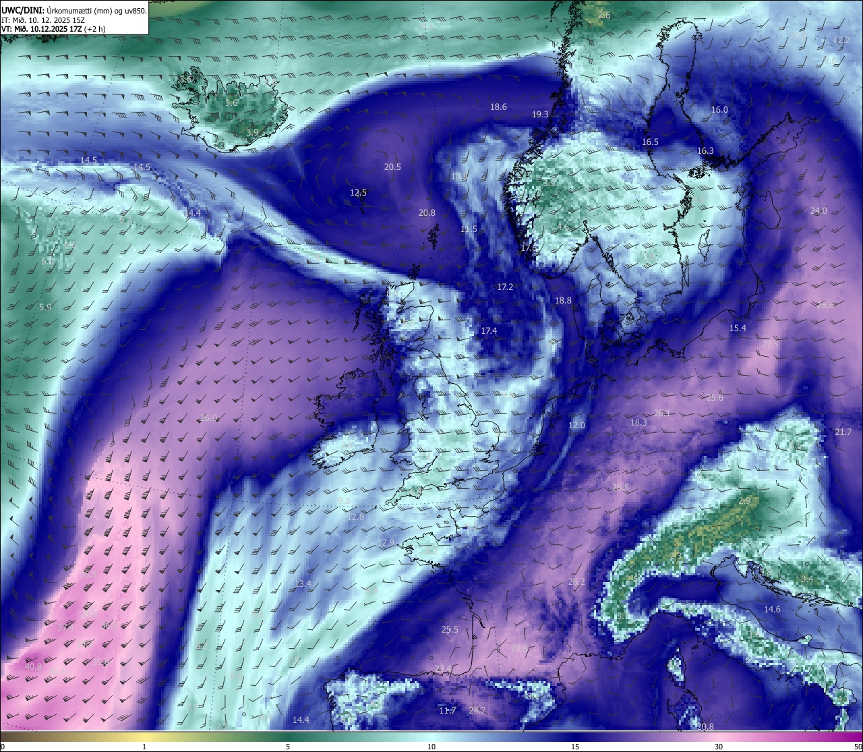This screenshot has height=752, width=863.
Task: Click the 17.2 value over the North Sea
Action: pos(505,287)
